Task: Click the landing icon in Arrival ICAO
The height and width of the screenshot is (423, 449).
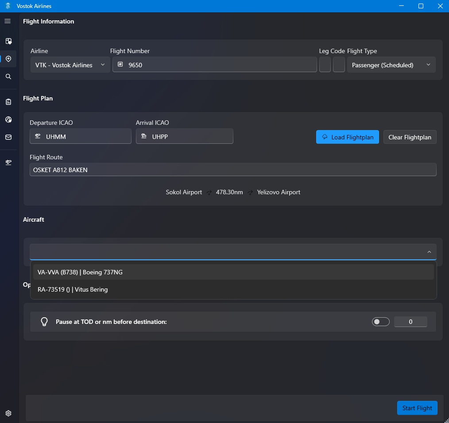Action: coord(144,136)
